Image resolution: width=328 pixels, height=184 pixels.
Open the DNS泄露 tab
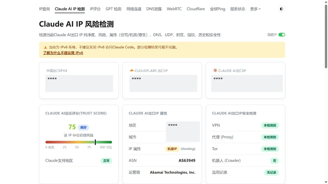click(154, 9)
